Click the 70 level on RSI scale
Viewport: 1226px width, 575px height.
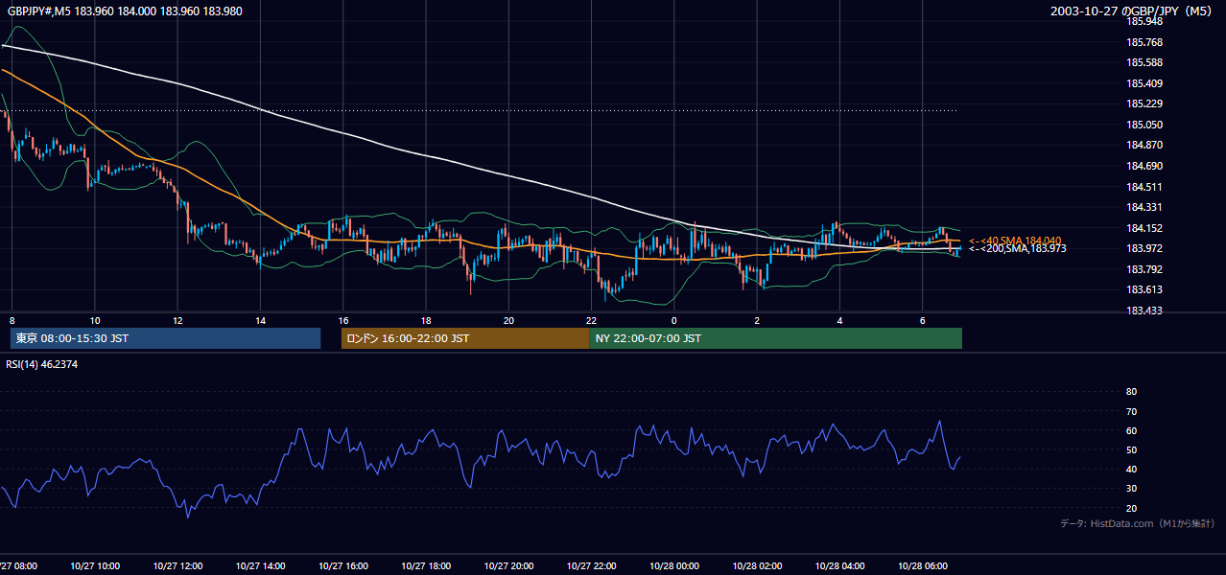pos(1131,411)
